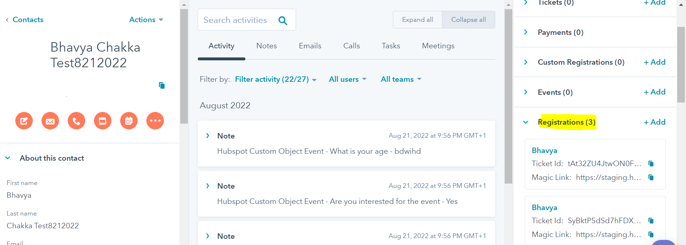
Task: Switch to the Tasks tab
Action: click(x=391, y=46)
